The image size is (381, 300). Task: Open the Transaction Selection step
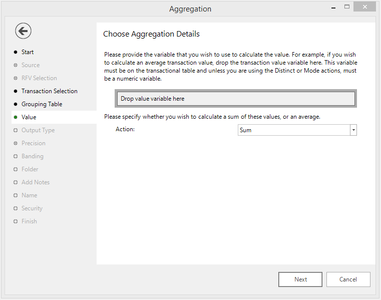[50, 91]
